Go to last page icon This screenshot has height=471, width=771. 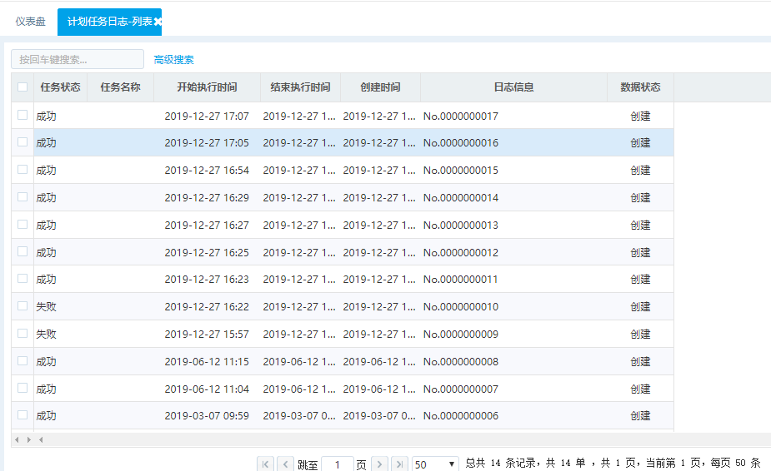pyautogui.click(x=399, y=464)
